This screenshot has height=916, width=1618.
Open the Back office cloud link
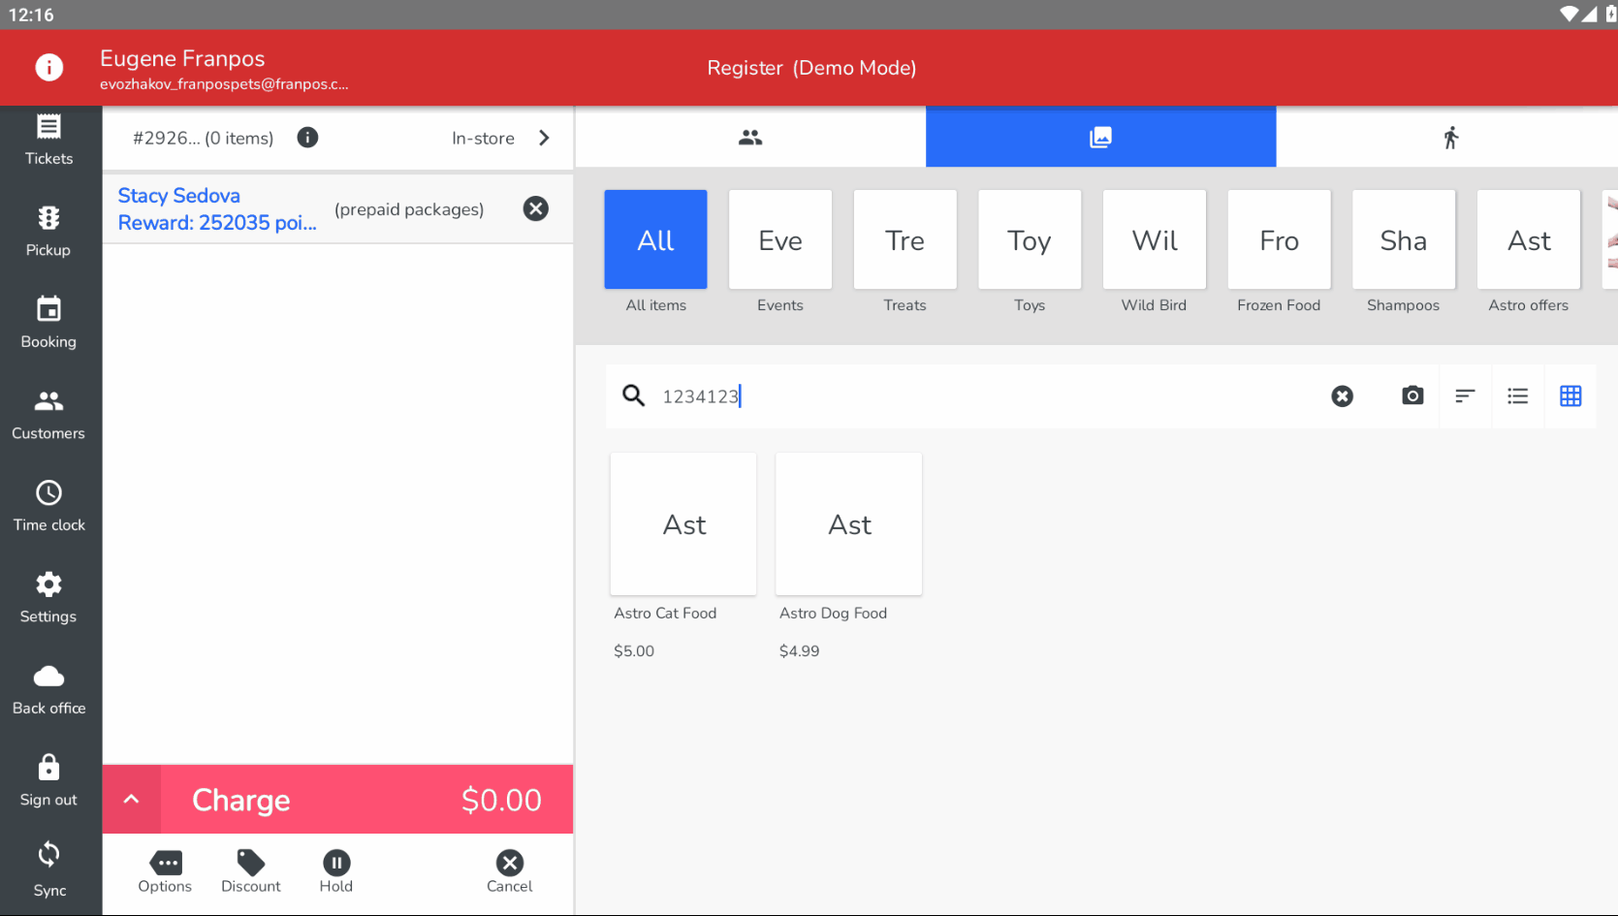[49, 689]
